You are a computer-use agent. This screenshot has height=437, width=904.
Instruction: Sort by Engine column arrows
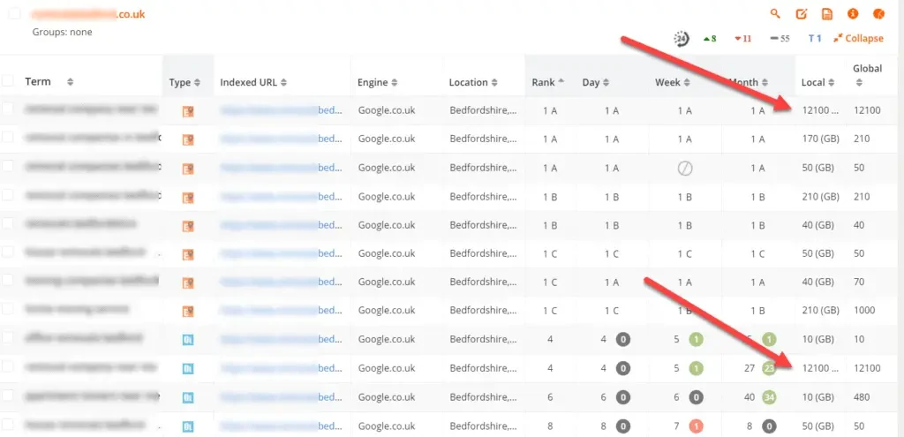pyautogui.click(x=395, y=82)
